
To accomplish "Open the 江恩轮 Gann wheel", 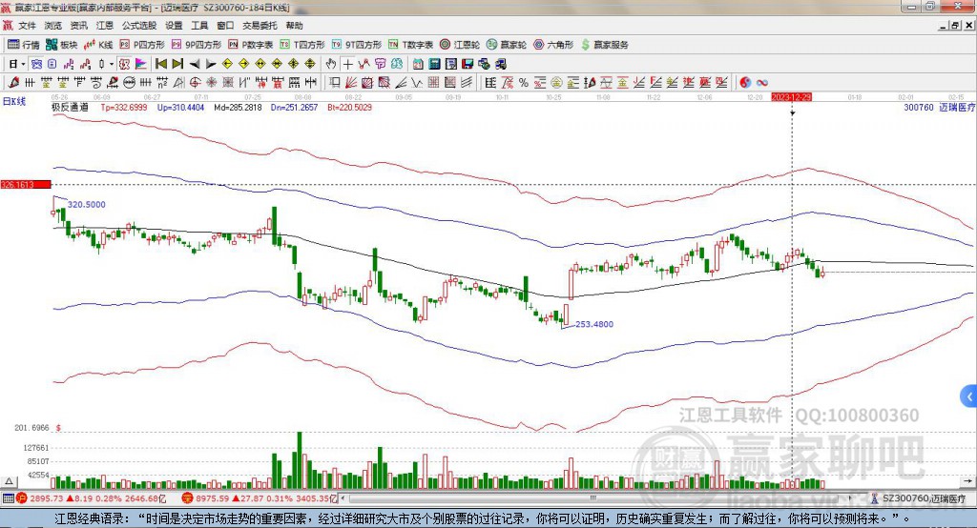I will point(459,45).
